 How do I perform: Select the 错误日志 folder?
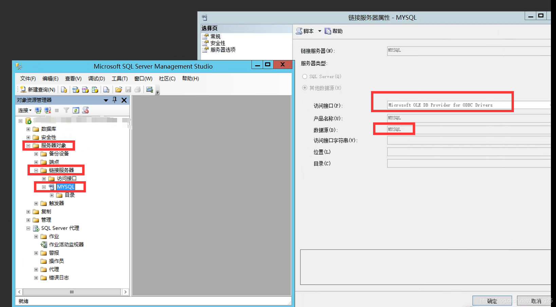59,277
